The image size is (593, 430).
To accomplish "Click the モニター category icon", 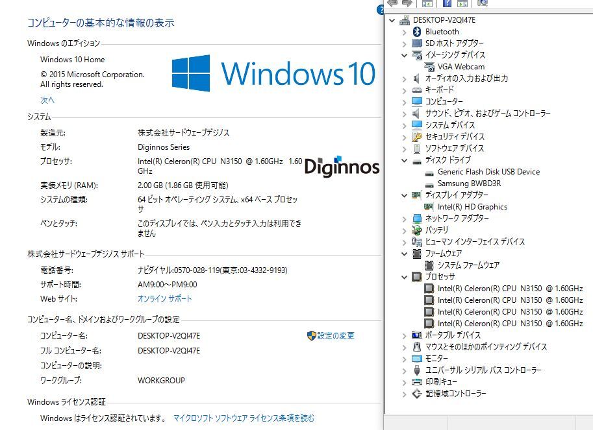I will coord(417,359).
